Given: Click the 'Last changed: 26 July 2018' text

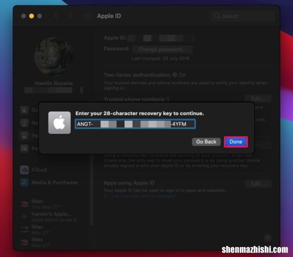Looking at the screenshot, I should click(160, 59).
